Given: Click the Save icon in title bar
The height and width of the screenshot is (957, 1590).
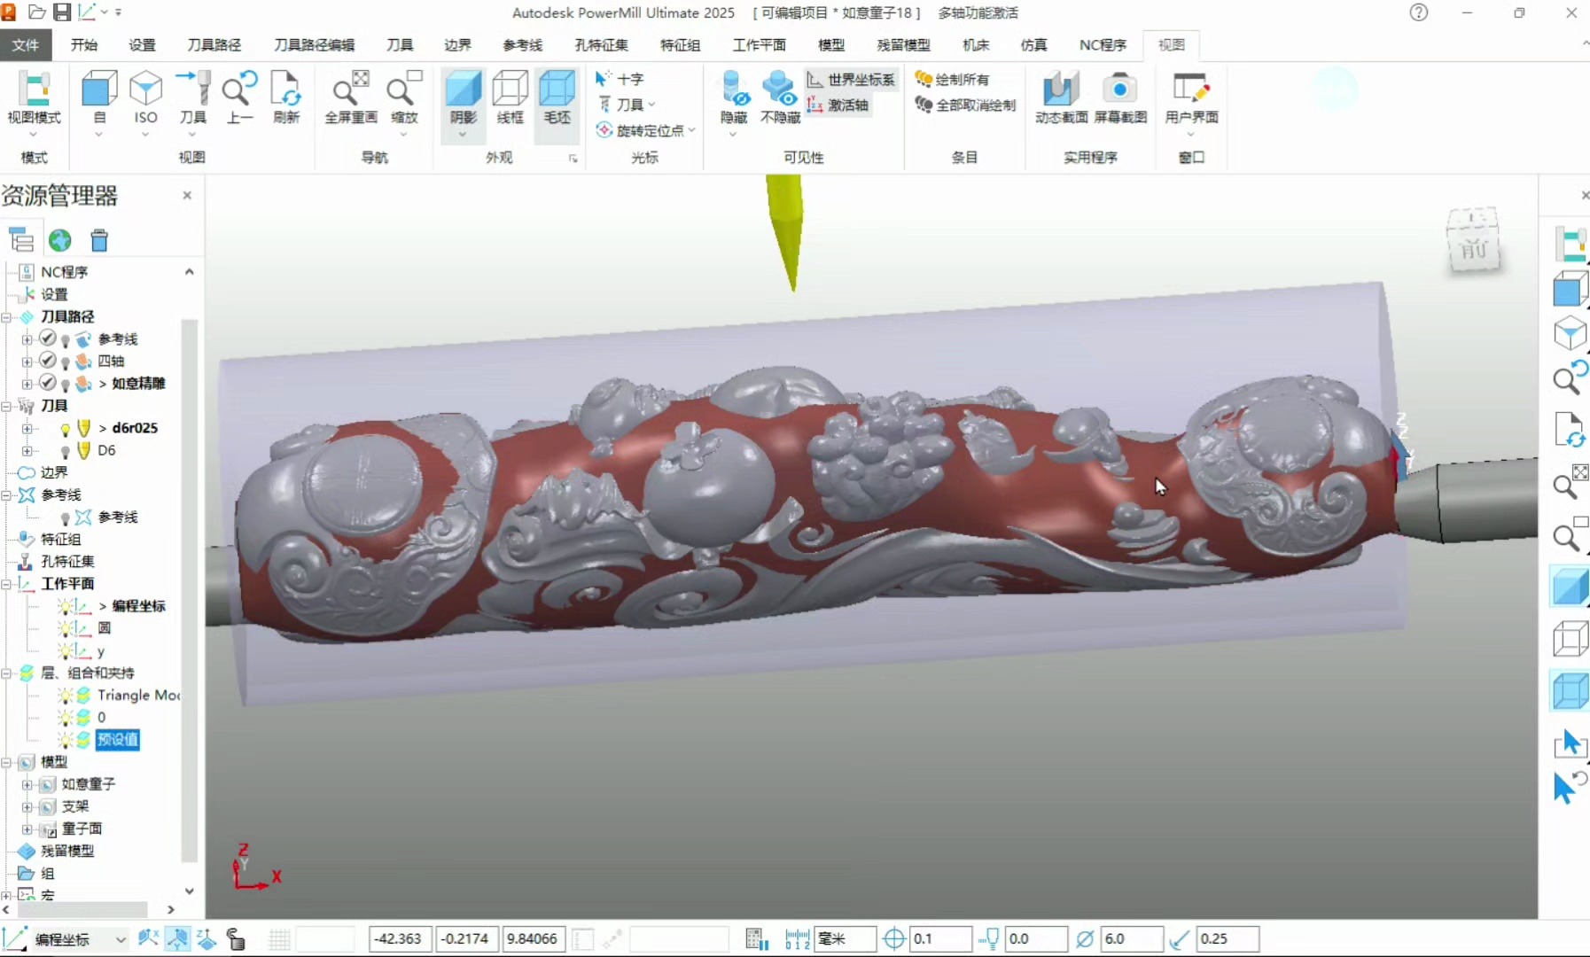Looking at the screenshot, I should [x=62, y=12].
